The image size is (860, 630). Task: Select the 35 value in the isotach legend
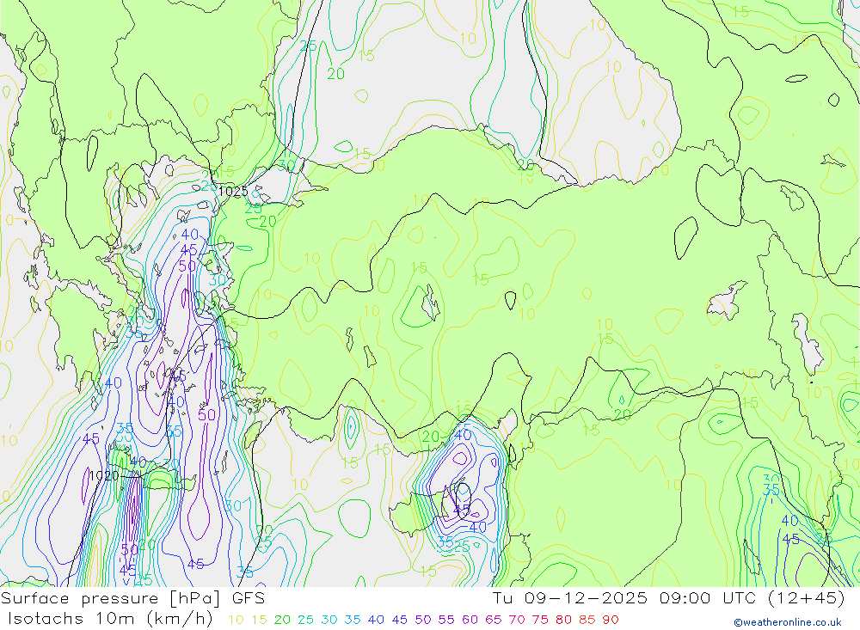pyautogui.click(x=352, y=620)
